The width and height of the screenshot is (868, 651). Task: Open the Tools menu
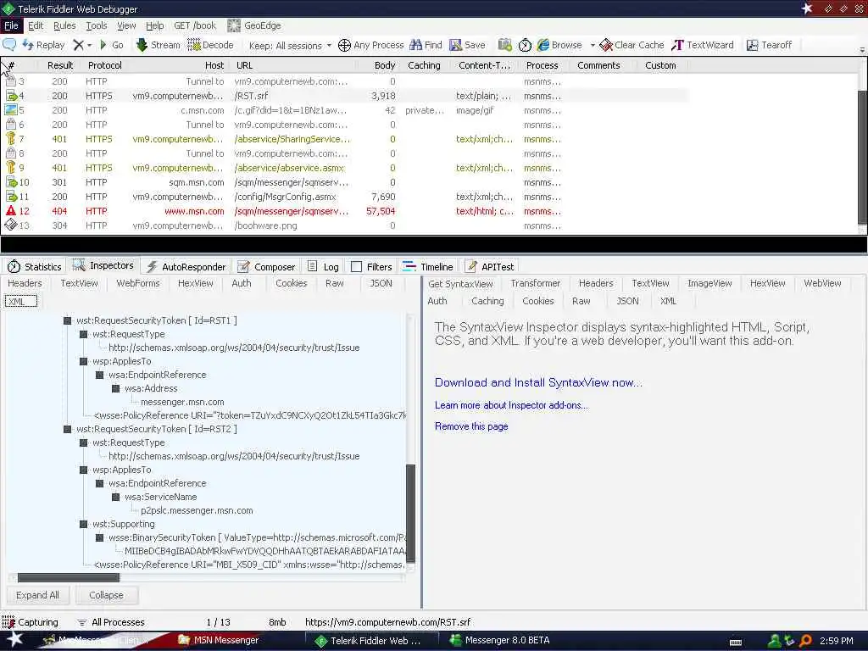[x=97, y=25]
